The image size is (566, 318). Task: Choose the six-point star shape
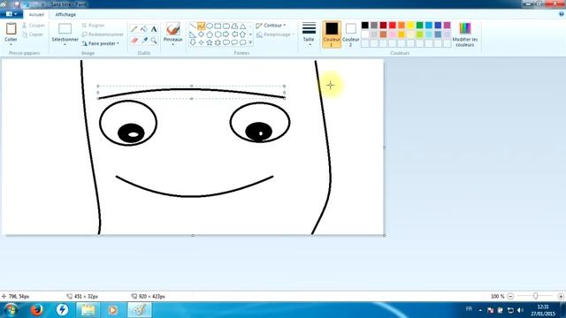pos(218,42)
